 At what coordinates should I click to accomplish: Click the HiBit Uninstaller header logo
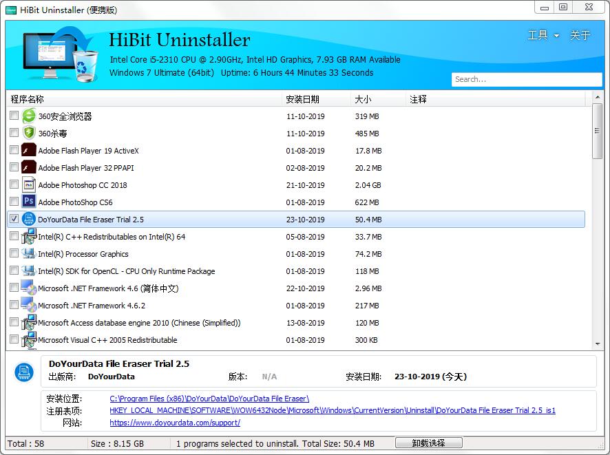(61, 54)
